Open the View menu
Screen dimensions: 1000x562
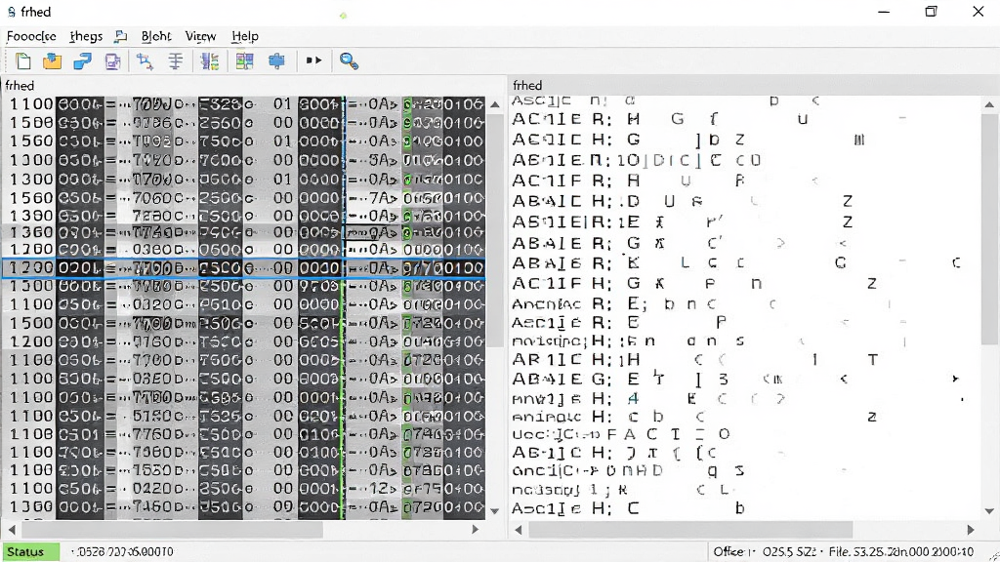point(200,36)
